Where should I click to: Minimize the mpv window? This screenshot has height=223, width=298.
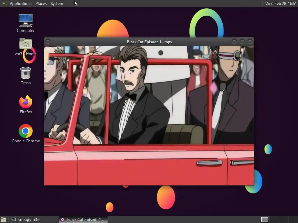pos(234,41)
